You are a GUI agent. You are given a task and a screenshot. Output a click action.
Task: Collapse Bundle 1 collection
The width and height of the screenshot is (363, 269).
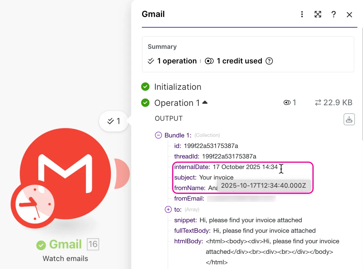[158, 135]
